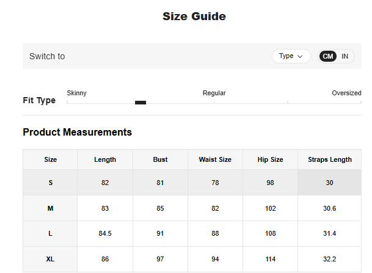Select the S size row

tap(50, 183)
